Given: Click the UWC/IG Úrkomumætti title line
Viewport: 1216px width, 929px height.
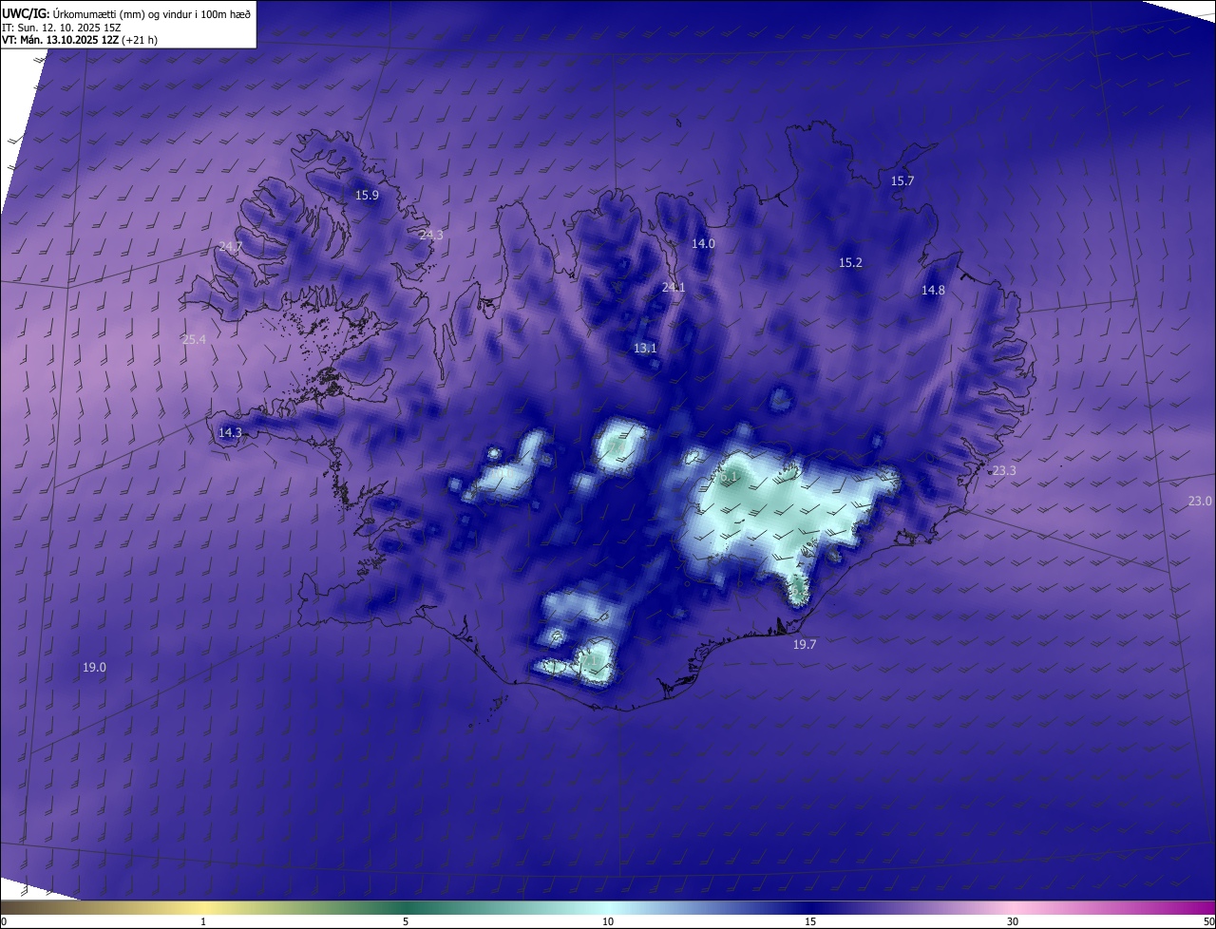Looking at the screenshot, I should click(126, 13).
